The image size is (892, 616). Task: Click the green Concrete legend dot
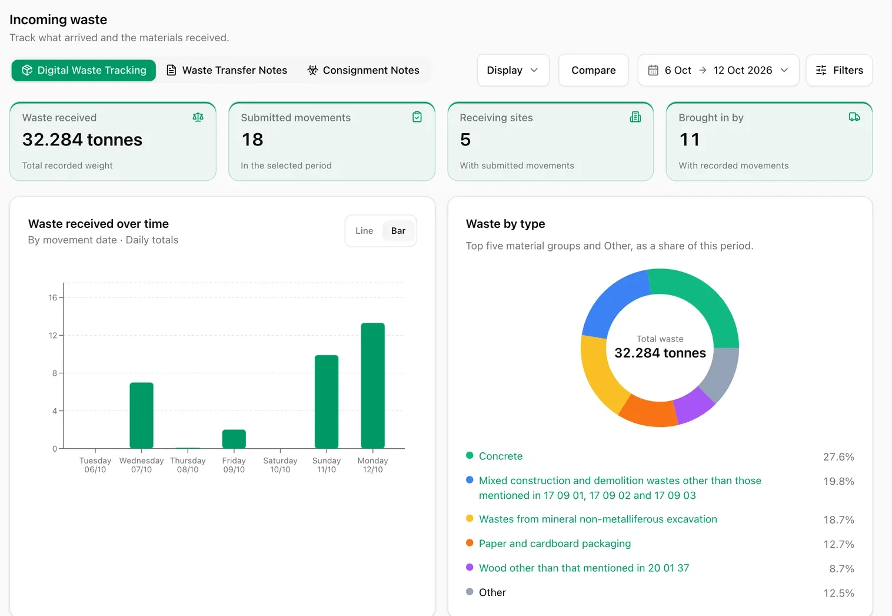[x=470, y=455]
